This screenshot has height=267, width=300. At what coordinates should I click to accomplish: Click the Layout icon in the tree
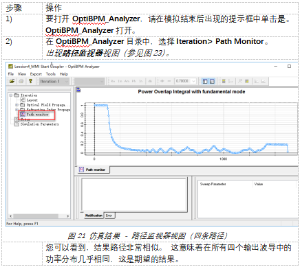coord(23,100)
